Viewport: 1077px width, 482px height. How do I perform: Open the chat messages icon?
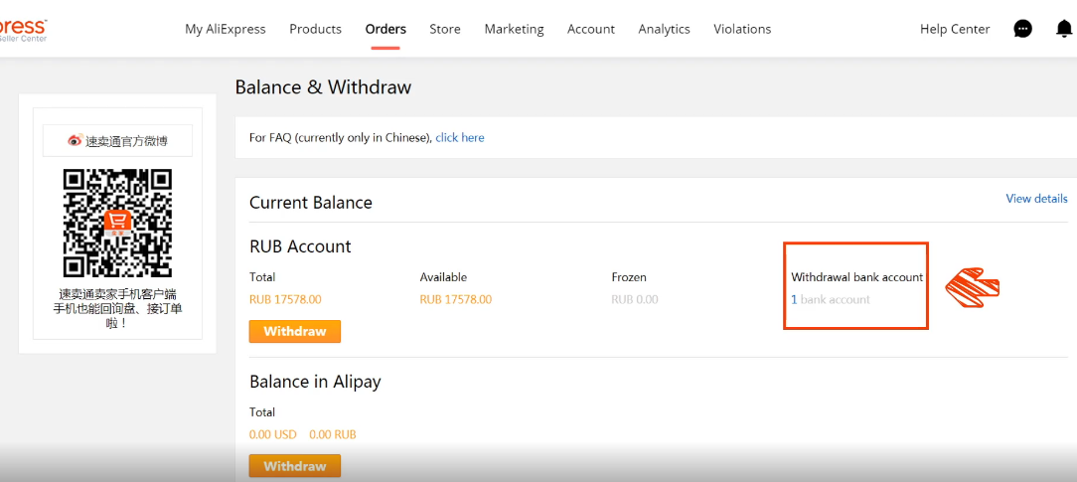[1022, 29]
